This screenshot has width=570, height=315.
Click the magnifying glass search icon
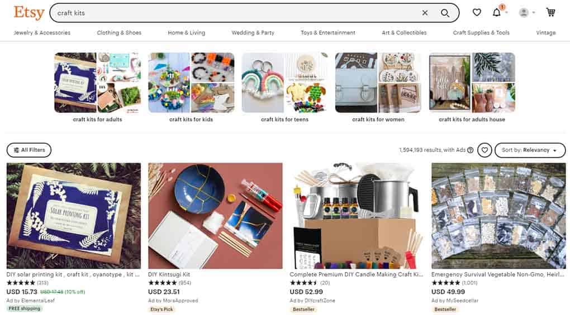coord(445,13)
